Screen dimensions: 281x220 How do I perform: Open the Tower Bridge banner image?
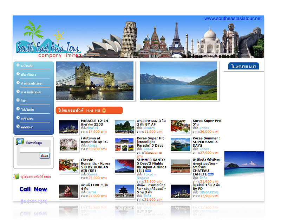tap(95, 81)
